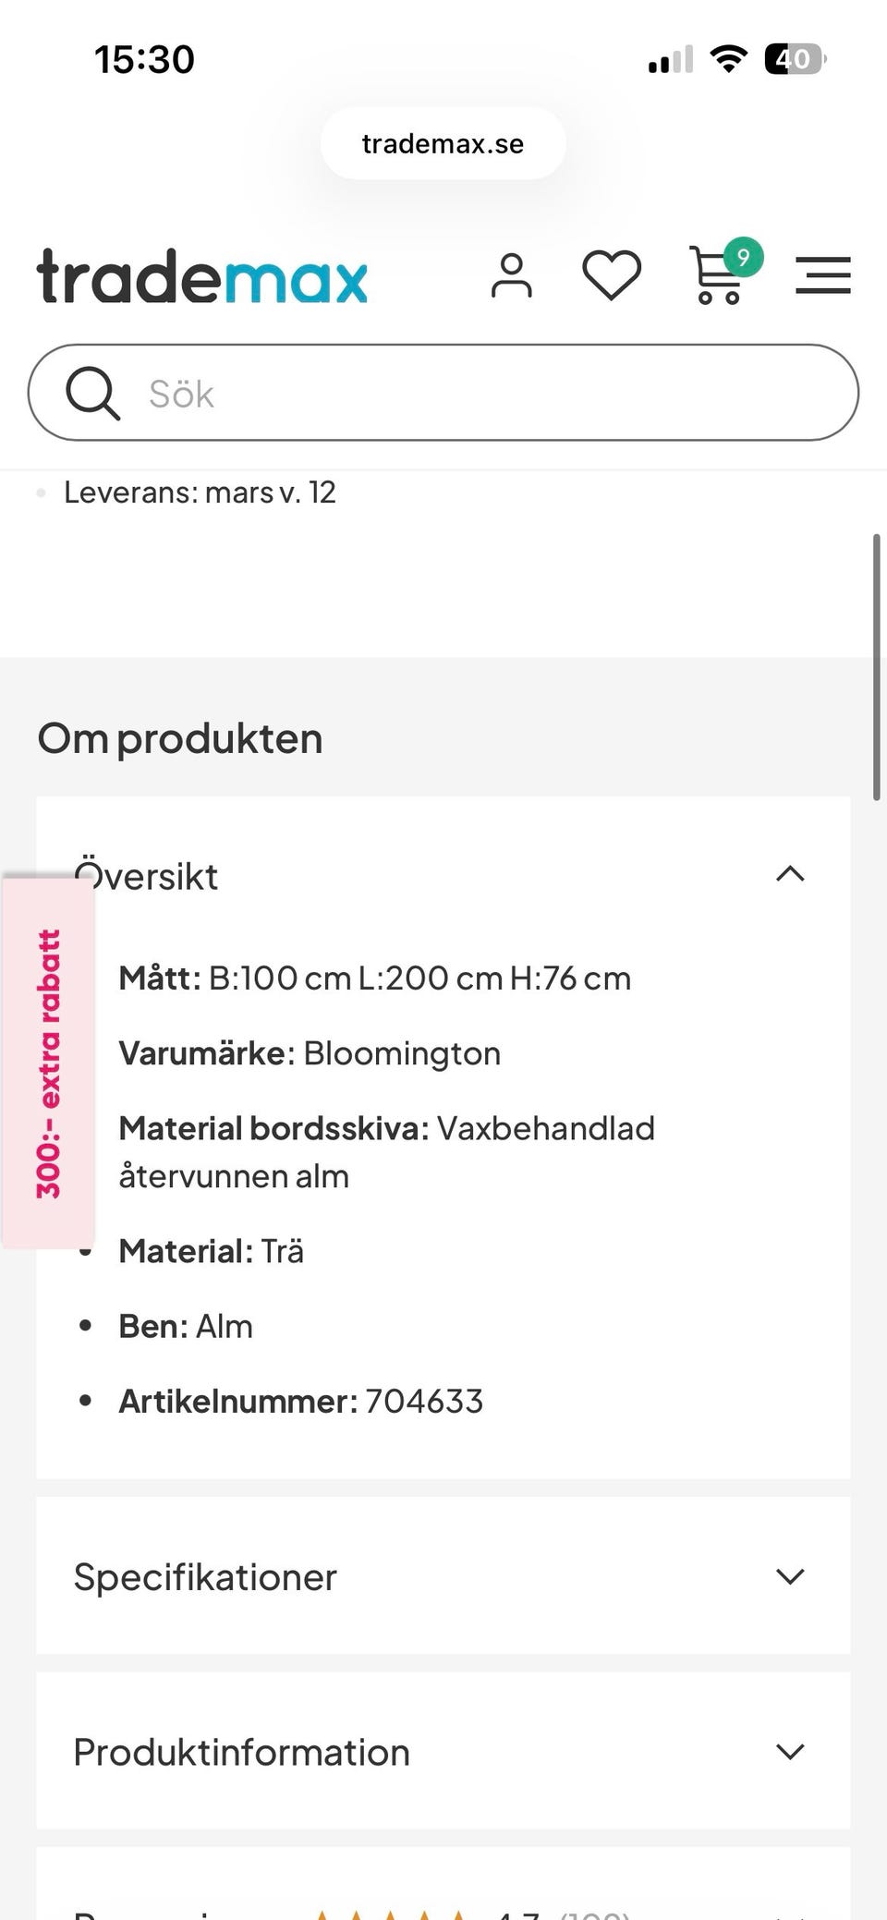
Task: Open the user account icon
Action: (x=512, y=275)
